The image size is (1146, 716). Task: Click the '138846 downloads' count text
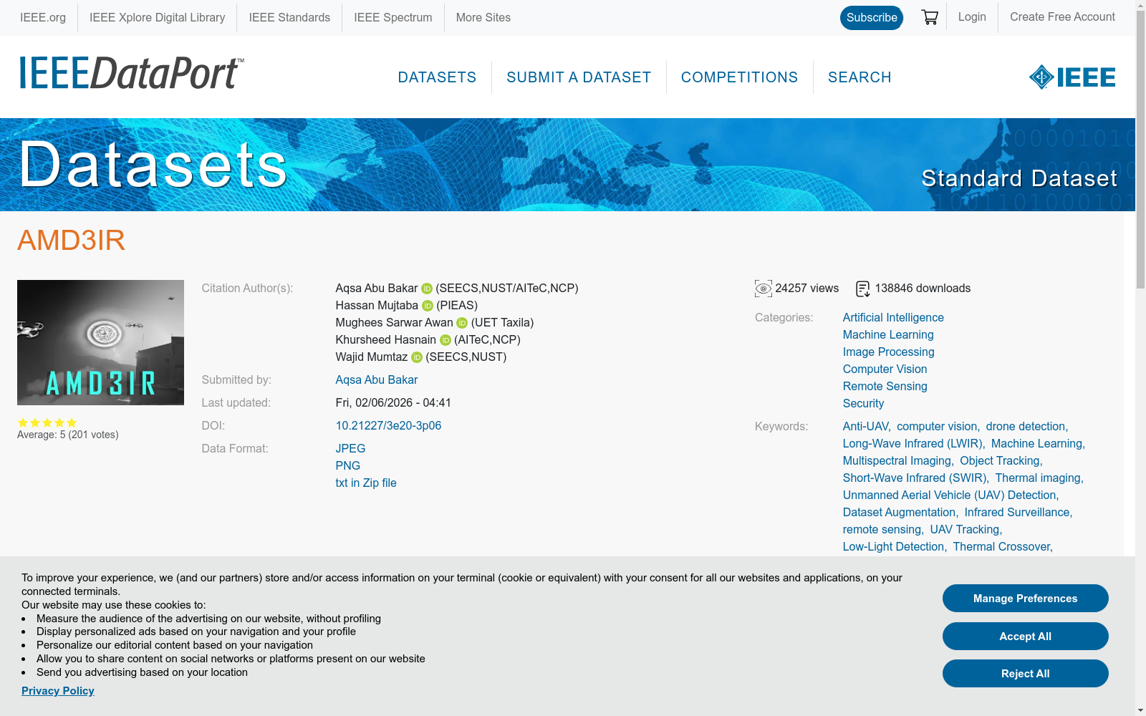[923, 289]
